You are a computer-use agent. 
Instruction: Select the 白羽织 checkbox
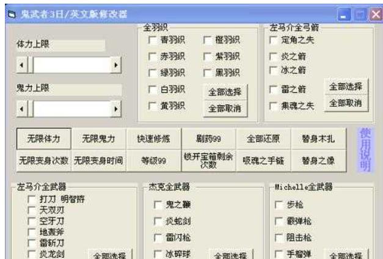[153, 89]
